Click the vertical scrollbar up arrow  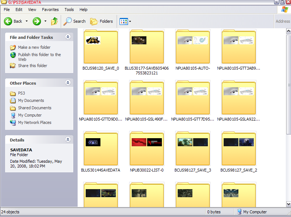tap(288, 31)
